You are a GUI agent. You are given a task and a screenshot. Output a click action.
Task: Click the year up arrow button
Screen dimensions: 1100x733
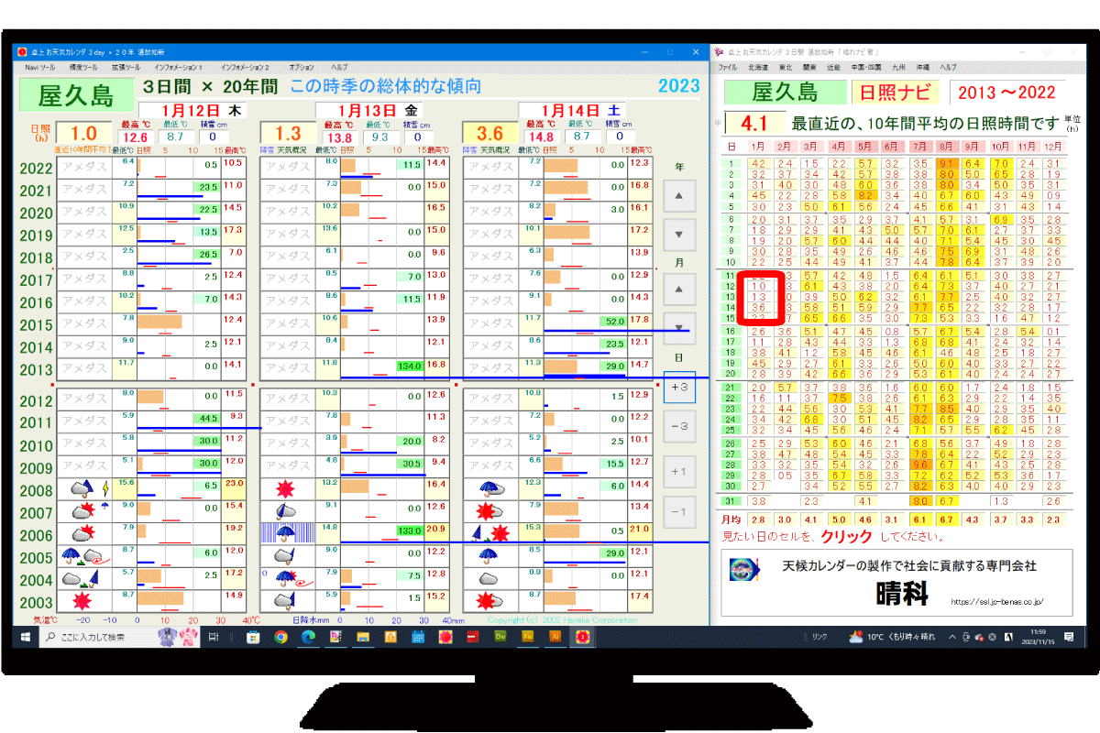tap(678, 196)
